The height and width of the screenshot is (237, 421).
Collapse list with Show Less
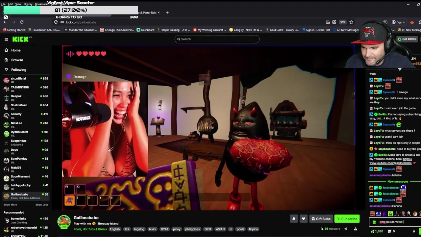point(42,205)
